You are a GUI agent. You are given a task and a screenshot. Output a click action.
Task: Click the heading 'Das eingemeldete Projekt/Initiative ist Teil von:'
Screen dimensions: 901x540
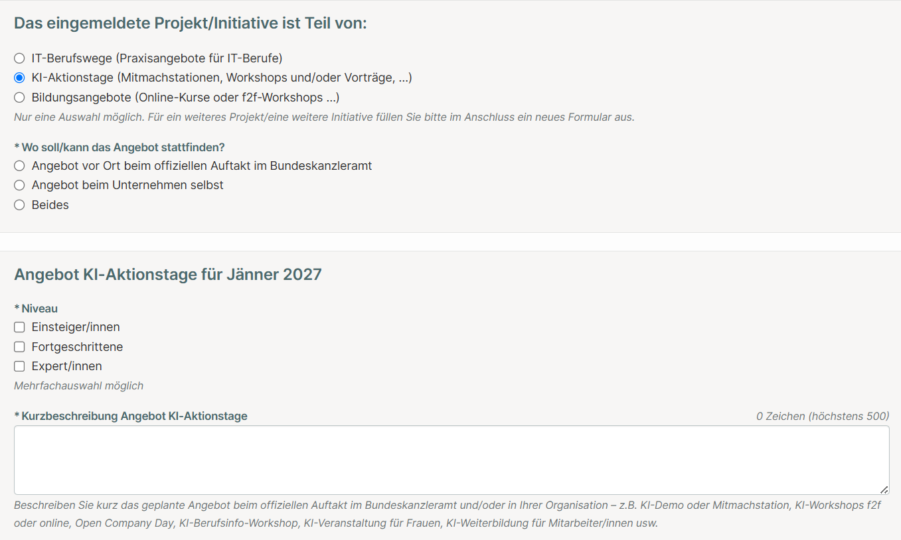point(191,24)
